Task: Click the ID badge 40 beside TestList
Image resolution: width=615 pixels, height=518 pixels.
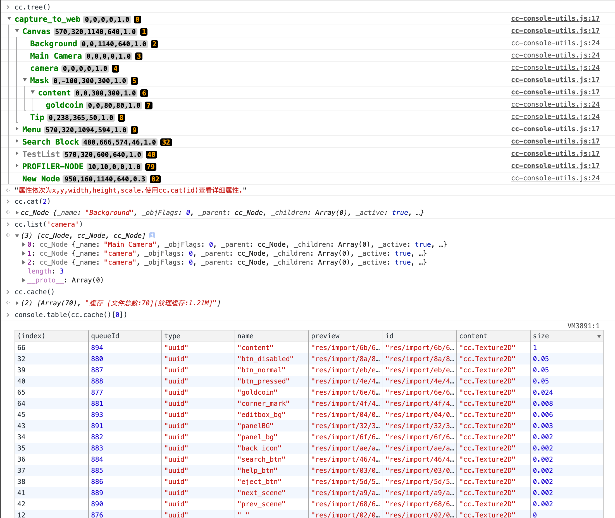Action: pos(151,154)
